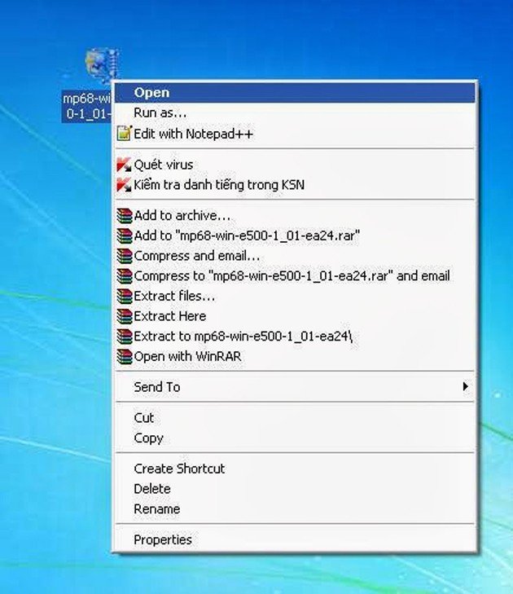
Task: Select Compress to rar and email option
Action: (x=292, y=276)
